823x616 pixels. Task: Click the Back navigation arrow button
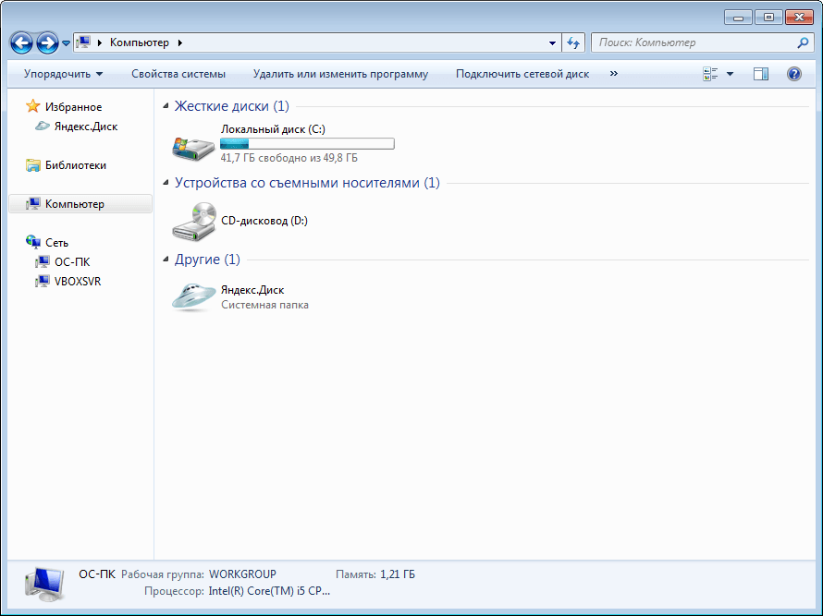click(21, 42)
